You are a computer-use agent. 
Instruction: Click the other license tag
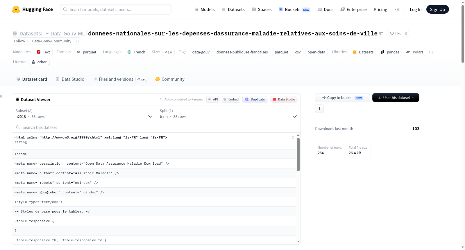click(39, 62)
